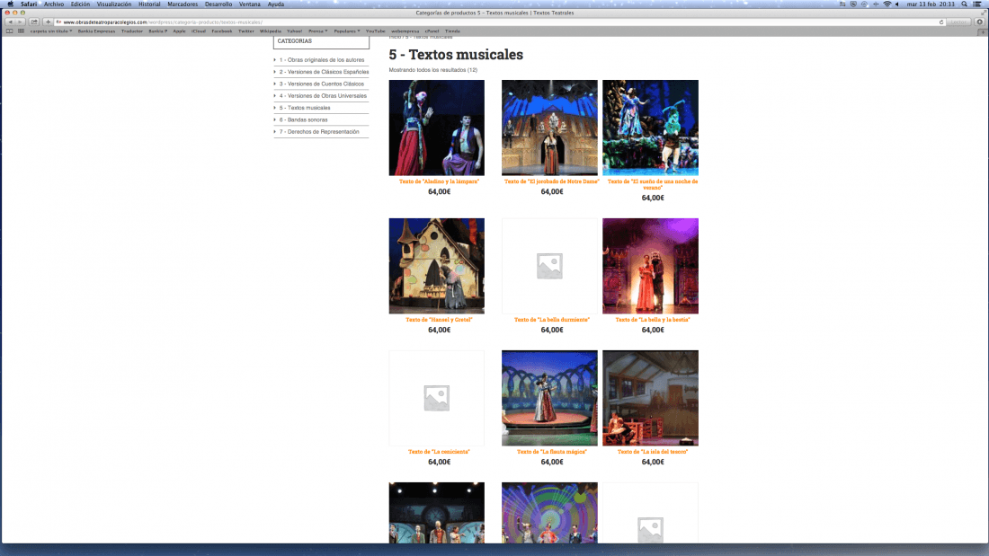Click the Lector reader button
989x556 pixels.
[958, 22]
